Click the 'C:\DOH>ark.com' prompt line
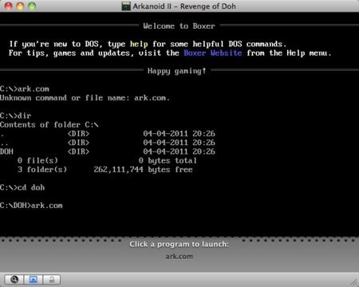This screenshot has height=287, width=359. coord(31,206)
